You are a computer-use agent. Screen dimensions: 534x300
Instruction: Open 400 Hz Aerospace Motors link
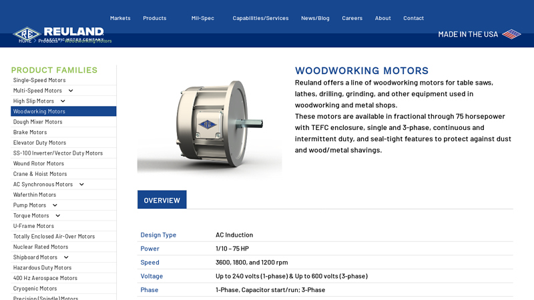[45, 278]
